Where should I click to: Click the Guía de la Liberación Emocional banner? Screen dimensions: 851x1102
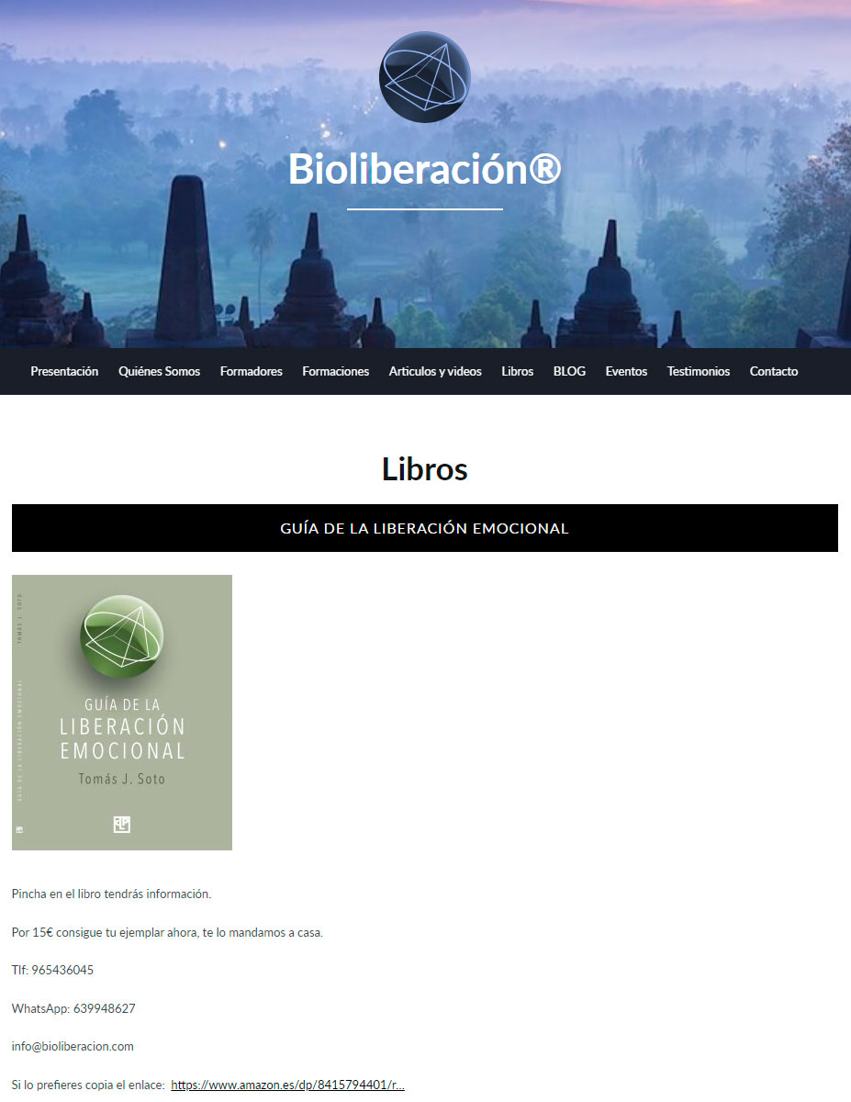[425, 528]
